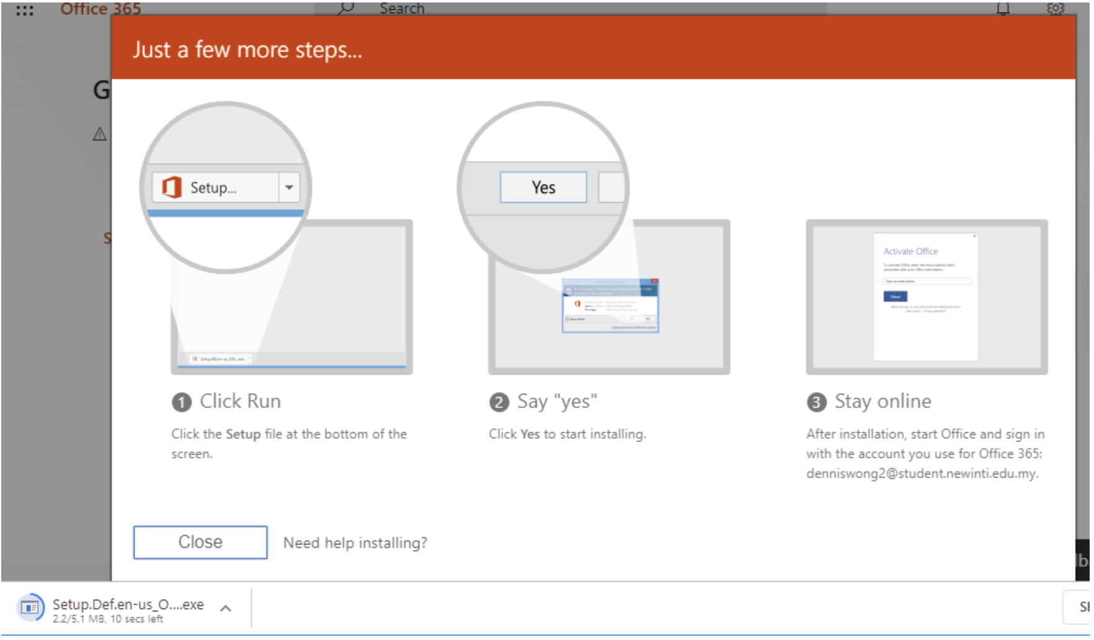Viewport: 1094px width, 640px height.
Task: Click the '2.2/5.1 MB, 10 secs left' status
Action: [108, 619]
